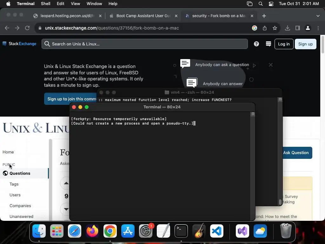Viewport: 325px width, 244px height.
Task: Launch Safari from the Dock
Action: click(75, 231)
